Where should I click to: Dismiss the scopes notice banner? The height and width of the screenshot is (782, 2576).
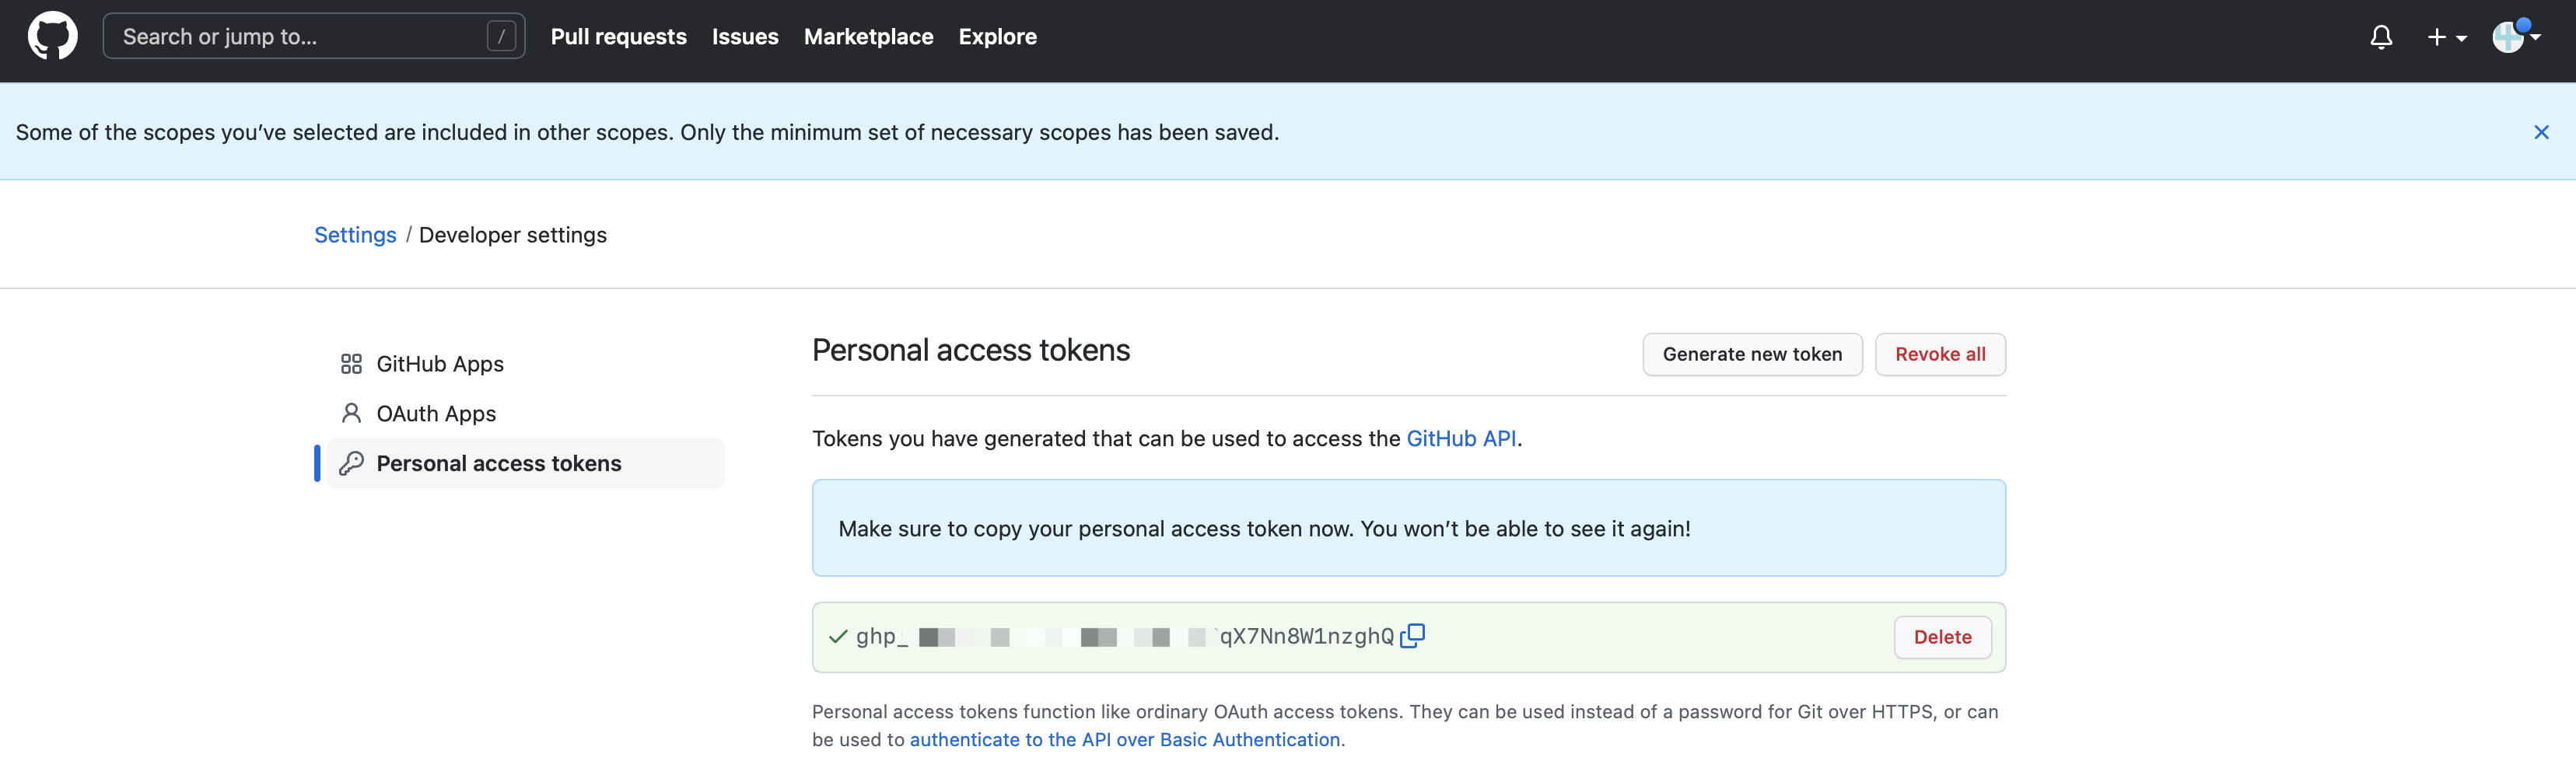pyautogui.click(x=2540, y=132)
